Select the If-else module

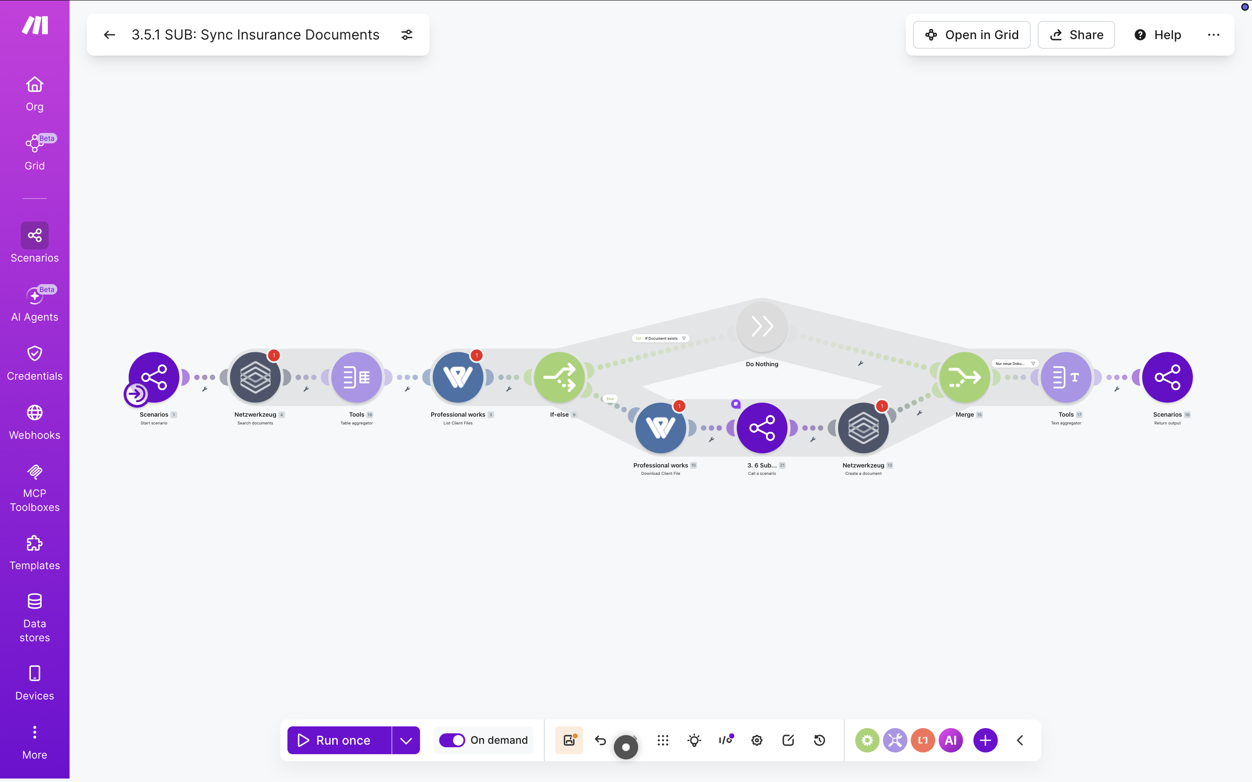click(x=559, y=377)
